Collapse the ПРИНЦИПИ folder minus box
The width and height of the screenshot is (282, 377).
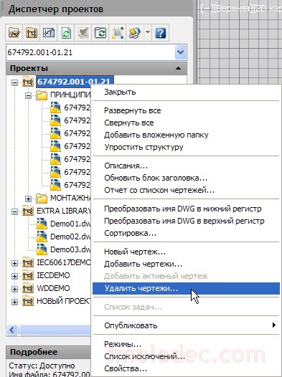coord(28,95)
